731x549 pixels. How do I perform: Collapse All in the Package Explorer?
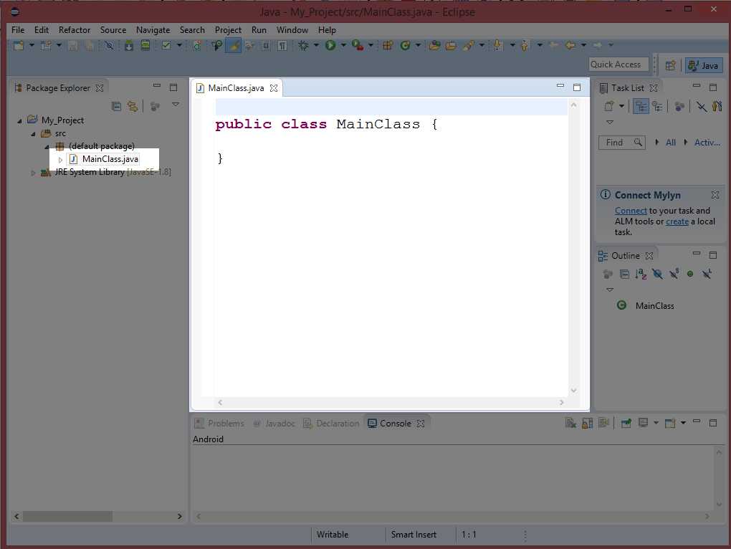click(x=117, y=106)
